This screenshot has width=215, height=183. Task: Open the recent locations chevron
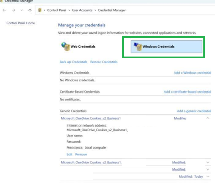22,10
